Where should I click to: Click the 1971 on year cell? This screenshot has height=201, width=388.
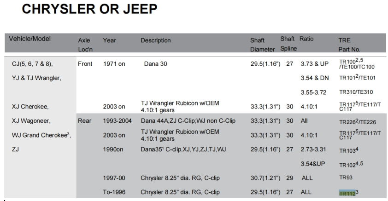(114, 64)
